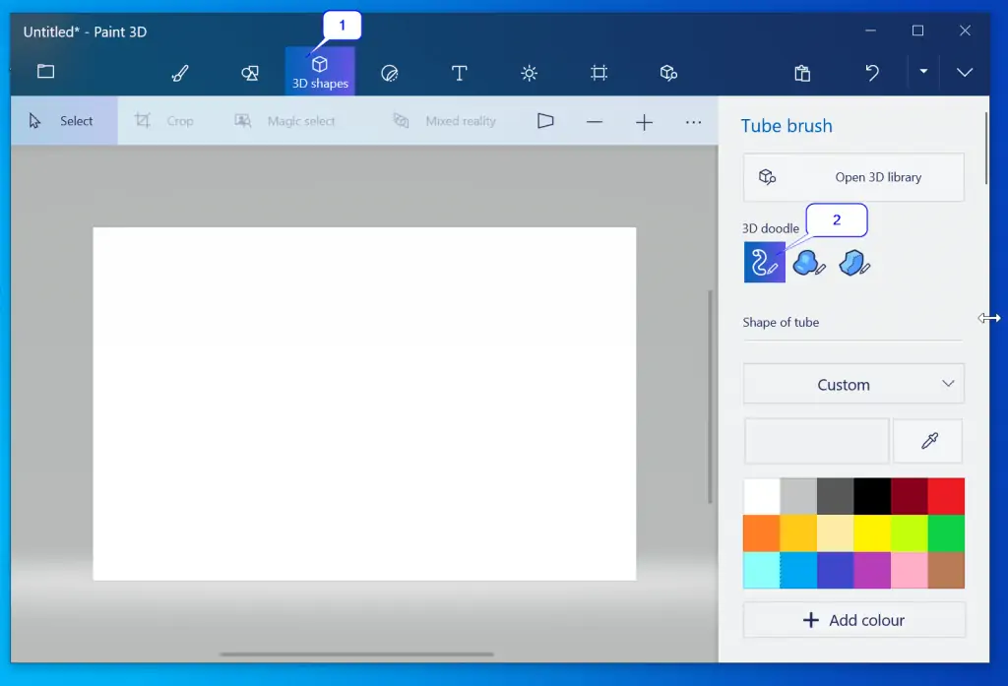
Task: Open the history dropdown arrow beside Undo
Action: (923, 72)
